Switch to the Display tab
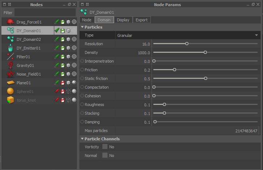This screenshot has height=170, width=263. 123,20
